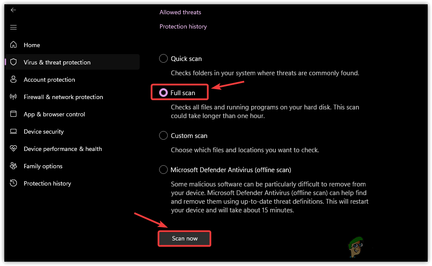This screenshot has height=266, width=432.
Task: Click the Home house icon
Action: point(13,45)
